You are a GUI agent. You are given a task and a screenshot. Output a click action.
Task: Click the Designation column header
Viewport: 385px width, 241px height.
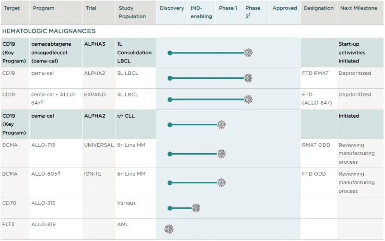coord(318,8)
